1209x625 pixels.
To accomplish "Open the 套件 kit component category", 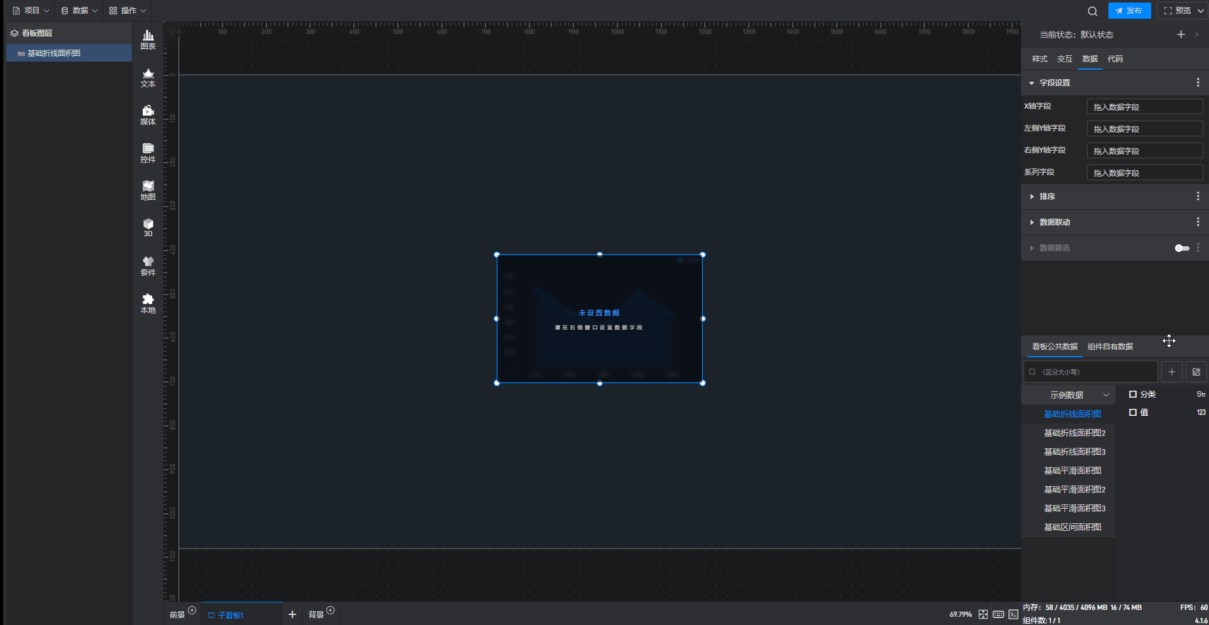I will click(148, 266).
